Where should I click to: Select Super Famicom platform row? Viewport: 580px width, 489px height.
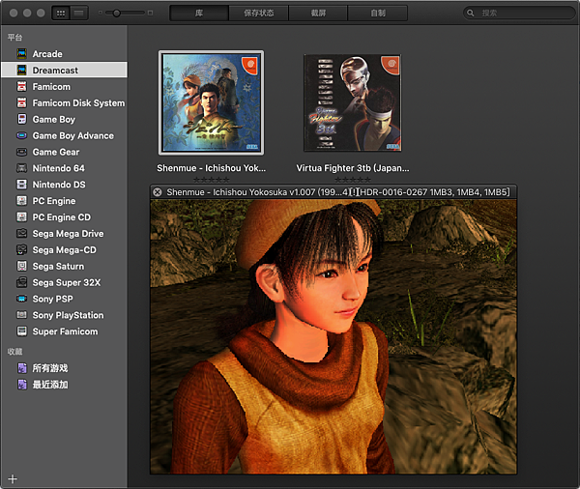click(64, 331)
